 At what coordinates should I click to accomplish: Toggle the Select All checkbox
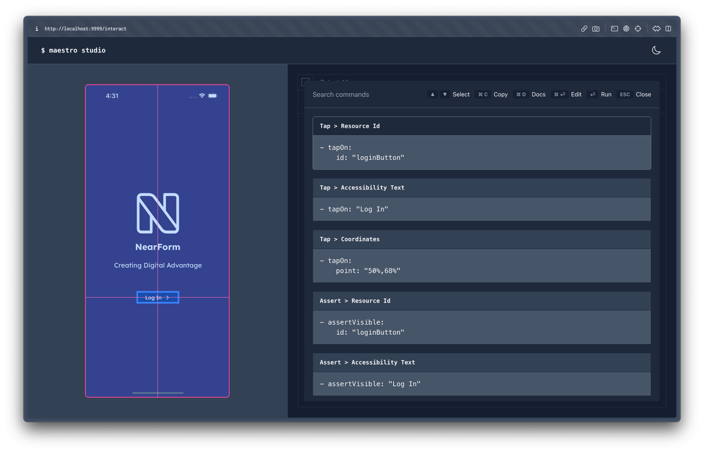[305, 81]
